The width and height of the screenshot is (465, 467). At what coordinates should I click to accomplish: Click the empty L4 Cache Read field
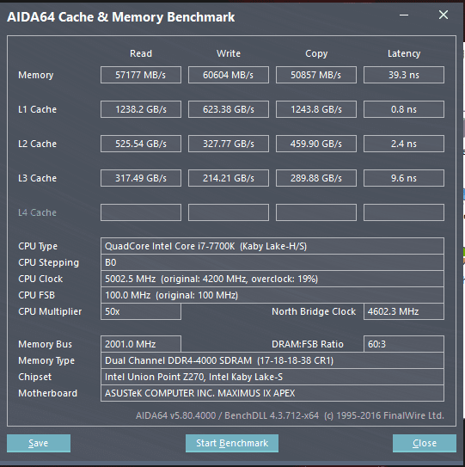point(141,212)
